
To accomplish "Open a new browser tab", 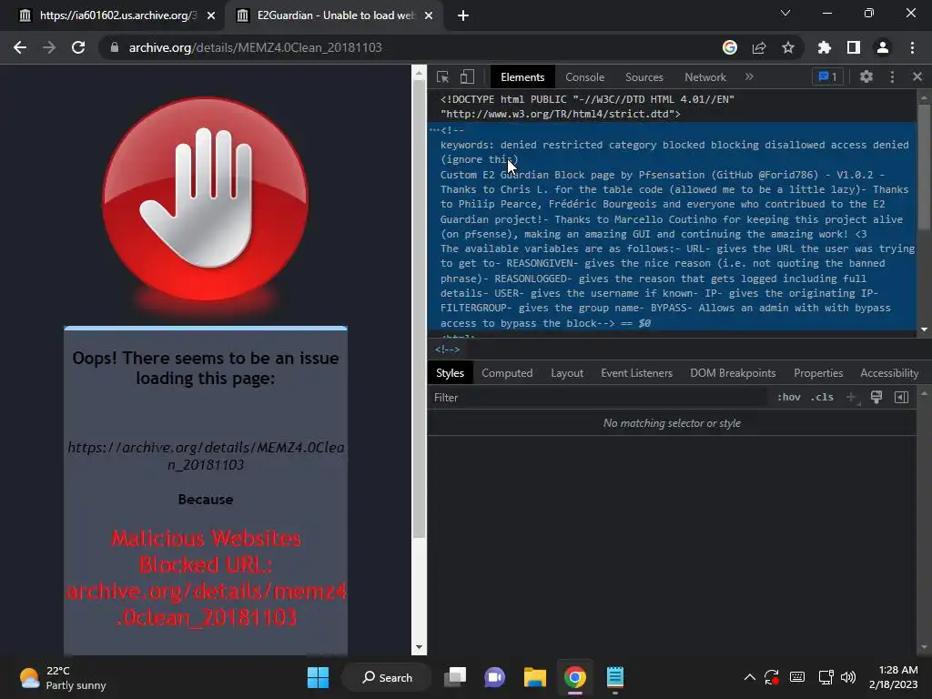I will (463, 15).
